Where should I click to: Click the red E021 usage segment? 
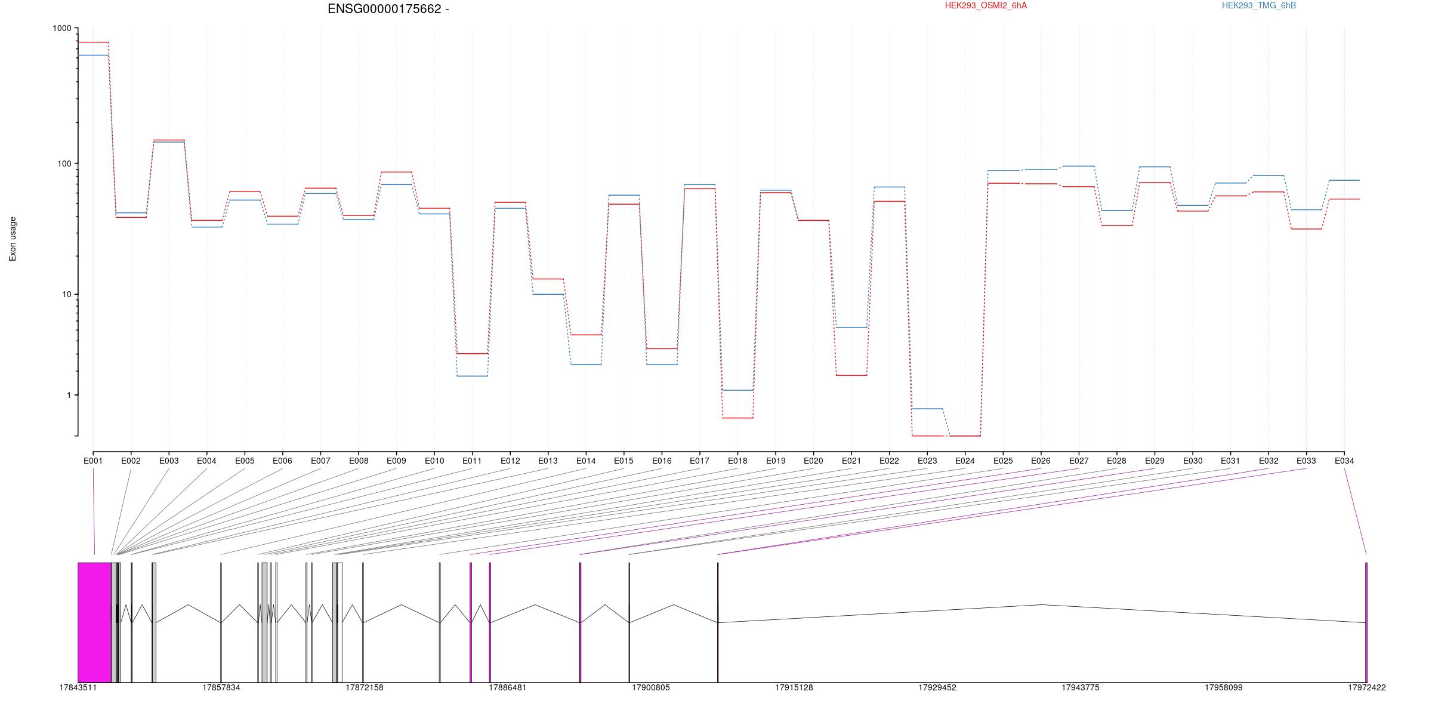click(851, 375)
